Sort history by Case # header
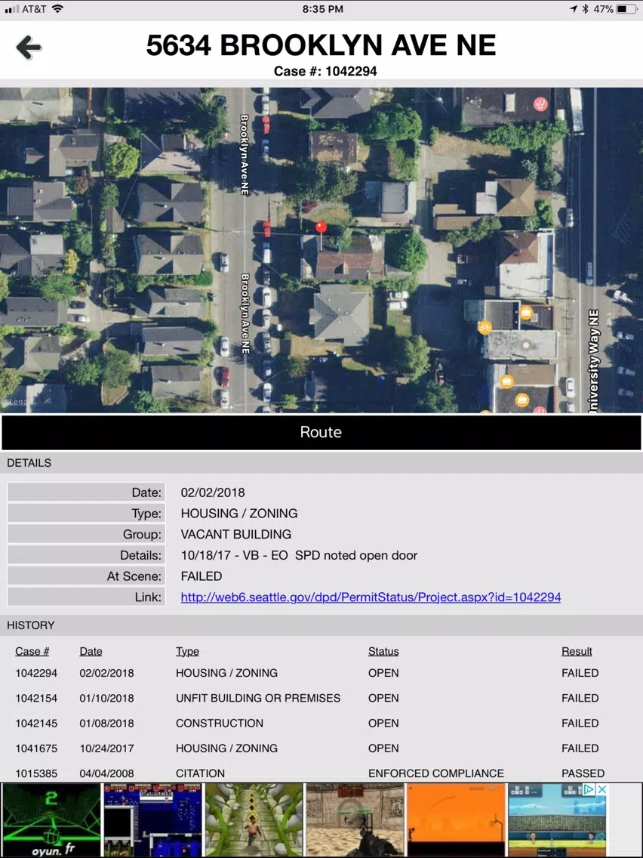The image size is (643, 858). (32, 651)
